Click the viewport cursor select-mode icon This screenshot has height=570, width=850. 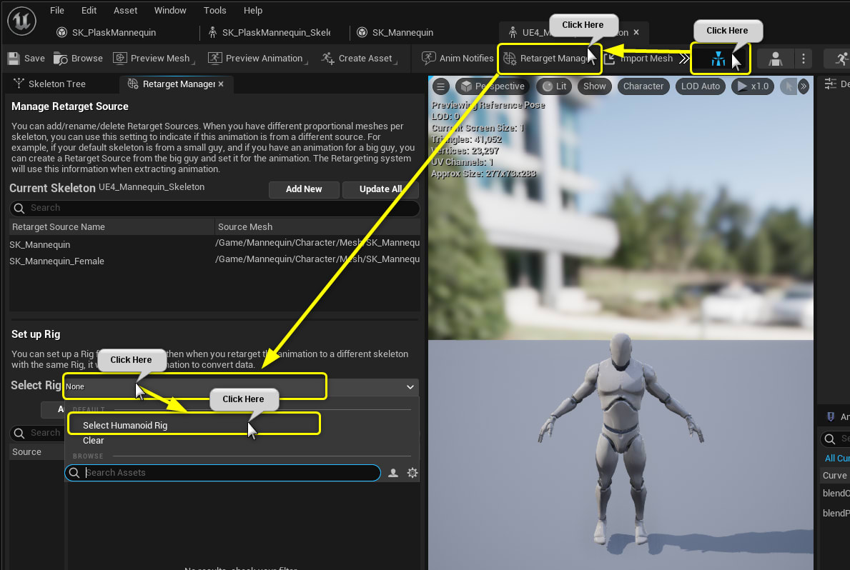[789, 86]
